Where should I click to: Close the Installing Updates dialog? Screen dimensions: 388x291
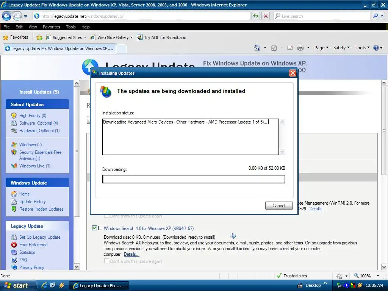click(x=293, y=73)
